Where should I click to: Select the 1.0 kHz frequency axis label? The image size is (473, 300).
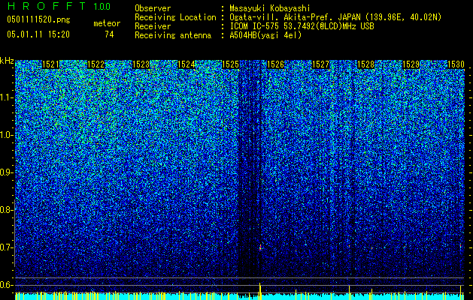point(7,135)
